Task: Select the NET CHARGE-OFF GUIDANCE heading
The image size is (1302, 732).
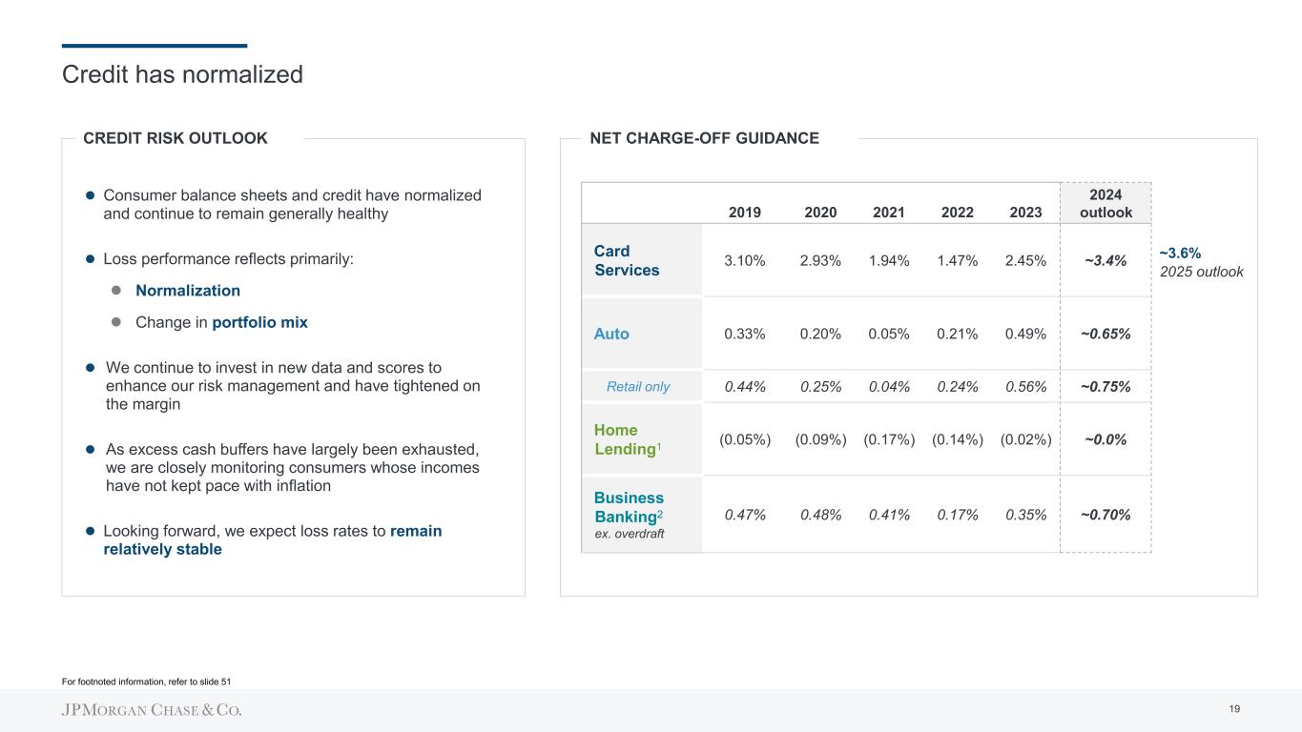Action: tap(704, 138)
